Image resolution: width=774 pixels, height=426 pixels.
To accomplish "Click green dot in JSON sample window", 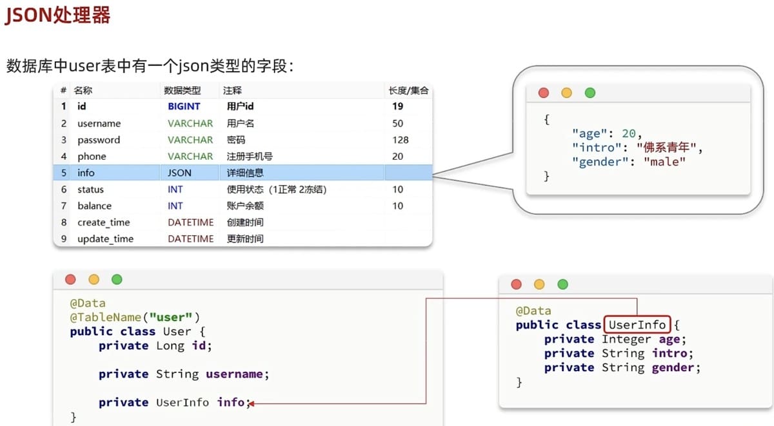I will pos(590,93).
